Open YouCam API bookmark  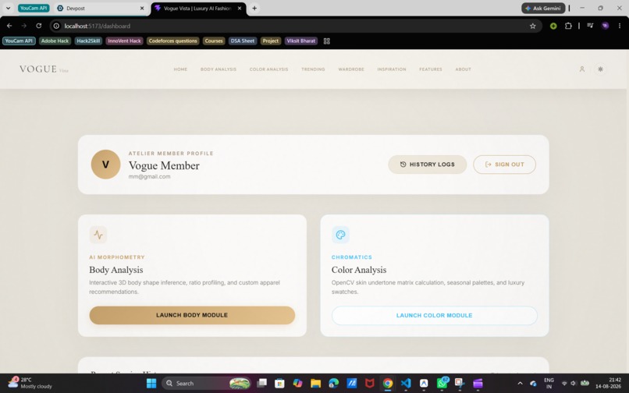(x=19, y=41)
